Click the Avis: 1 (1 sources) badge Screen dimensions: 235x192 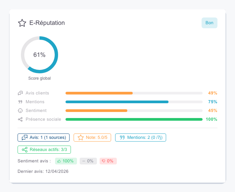(x=44, y=138)
